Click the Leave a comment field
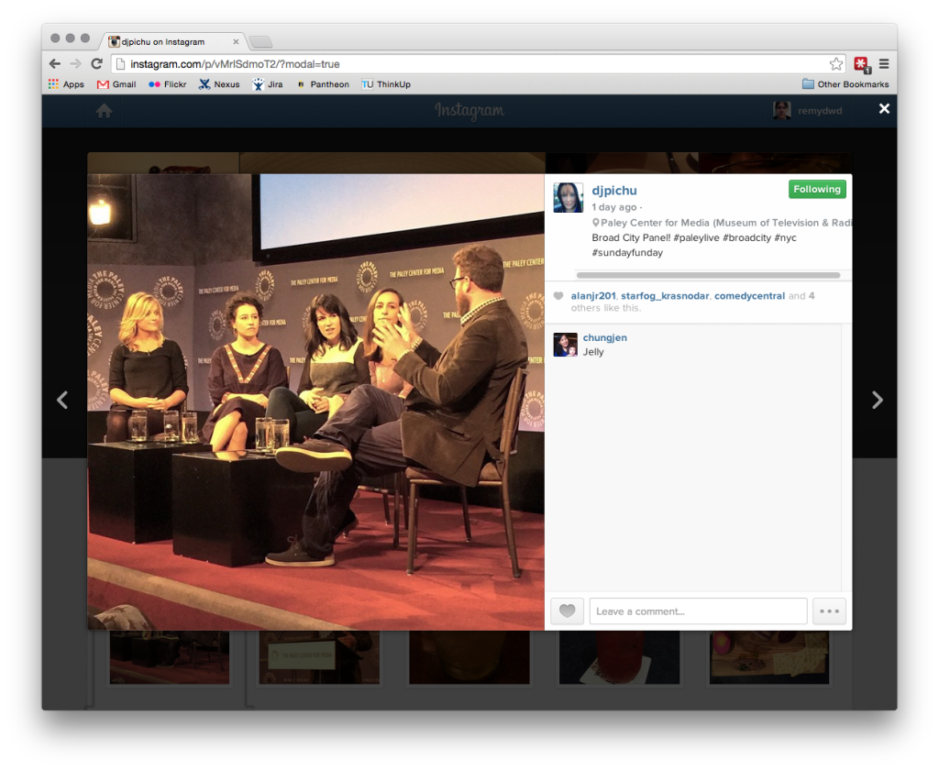This screenshot has height=770, width=939. (698, 611)
